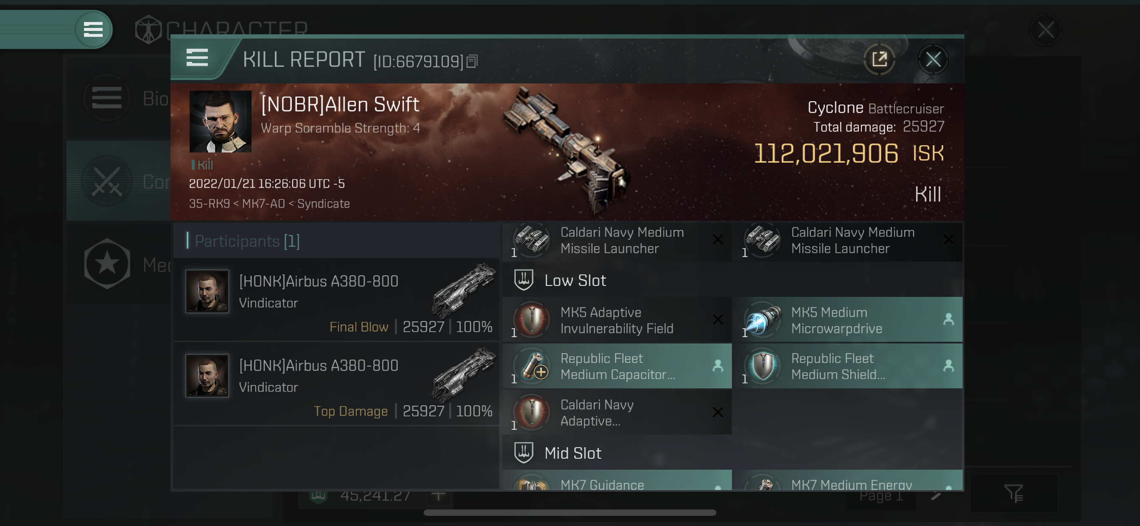
Task: Select the MK5 Adaptive Invulnerability Field module
Action: [617, 320]
